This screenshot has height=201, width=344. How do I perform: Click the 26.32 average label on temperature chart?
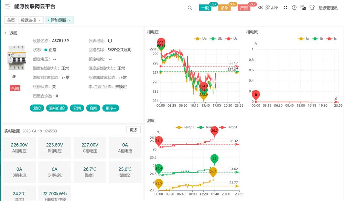(x=234, y=141)
